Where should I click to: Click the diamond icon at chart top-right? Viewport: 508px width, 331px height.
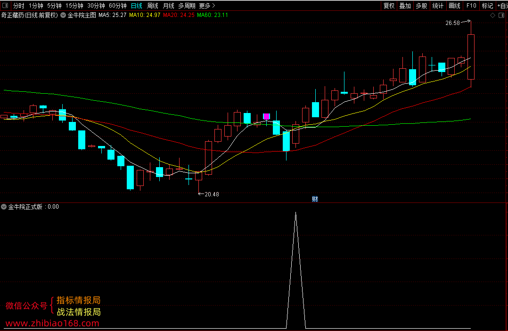pos(492,15)
